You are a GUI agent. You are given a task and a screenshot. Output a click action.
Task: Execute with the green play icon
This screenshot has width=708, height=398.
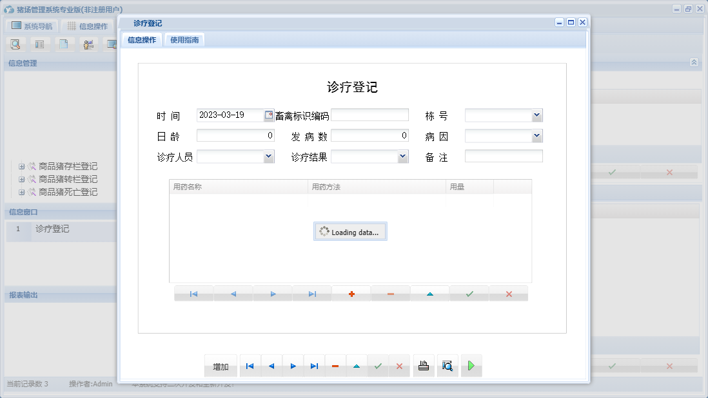(x=471, y=365)
